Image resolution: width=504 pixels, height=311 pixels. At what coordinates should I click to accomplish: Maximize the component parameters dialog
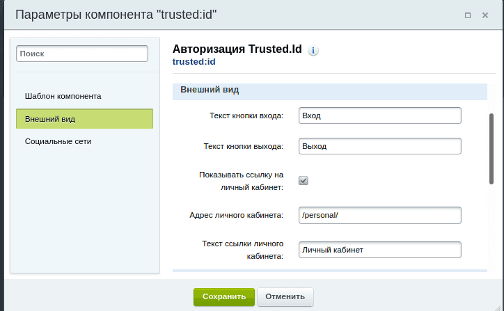468,15
